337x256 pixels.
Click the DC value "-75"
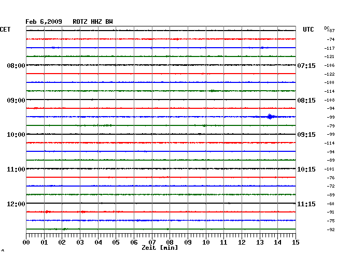[331, 221]
